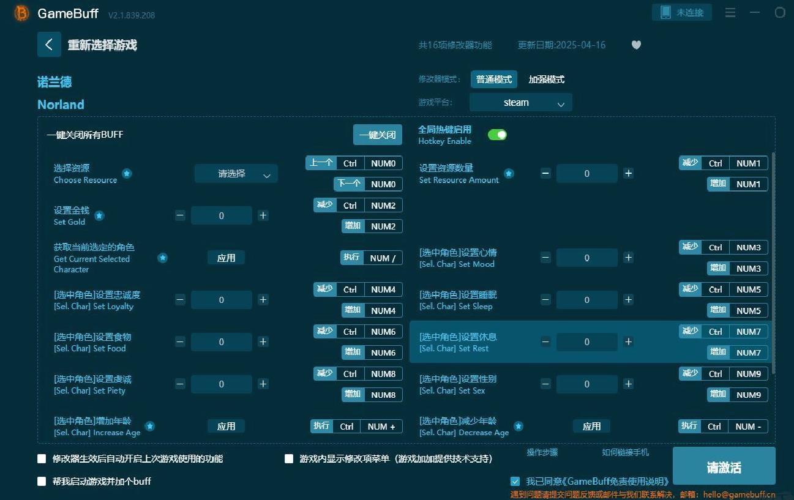This screenshot has width=794, height=500.
Task: Check 帮我启动游戏并加个buff checkbox
Action: [42, 481]
